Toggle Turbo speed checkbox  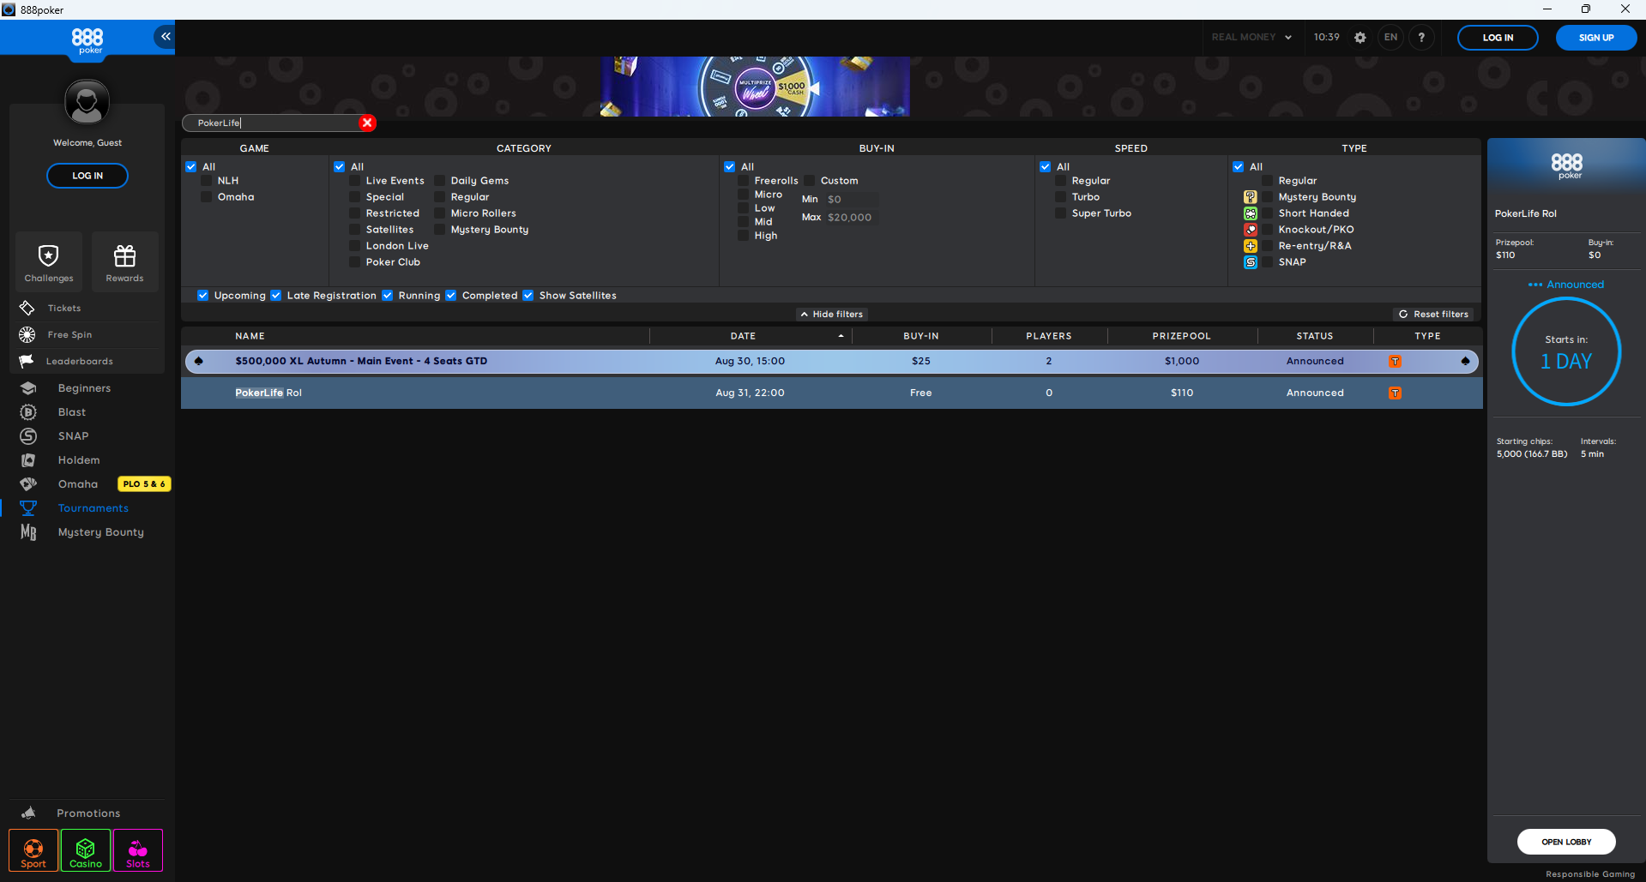coord(1061,197)
